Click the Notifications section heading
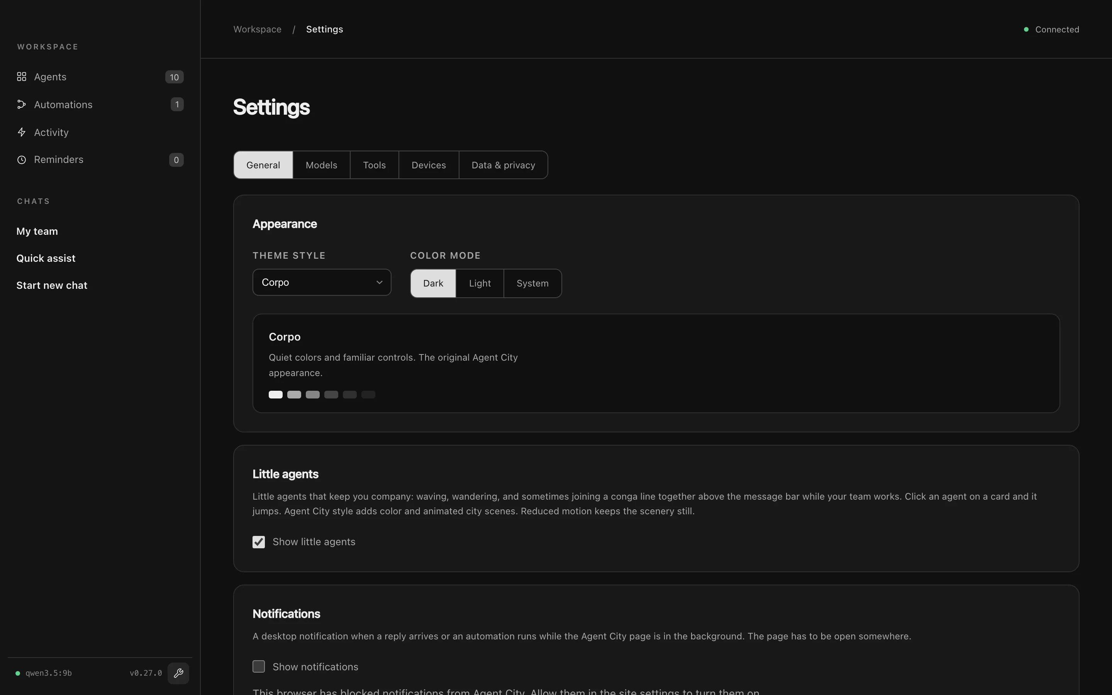Image resolution: width=1112 pixels, height=695 pixels. [x=286, y=614]
